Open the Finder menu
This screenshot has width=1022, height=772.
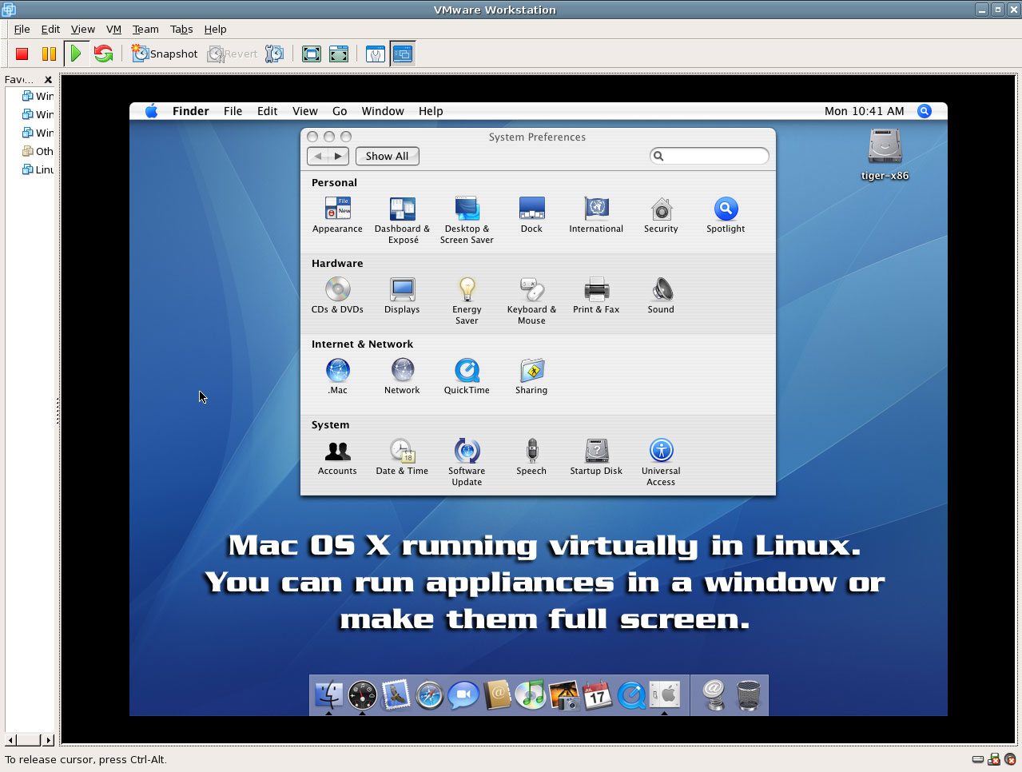(191, 111)
